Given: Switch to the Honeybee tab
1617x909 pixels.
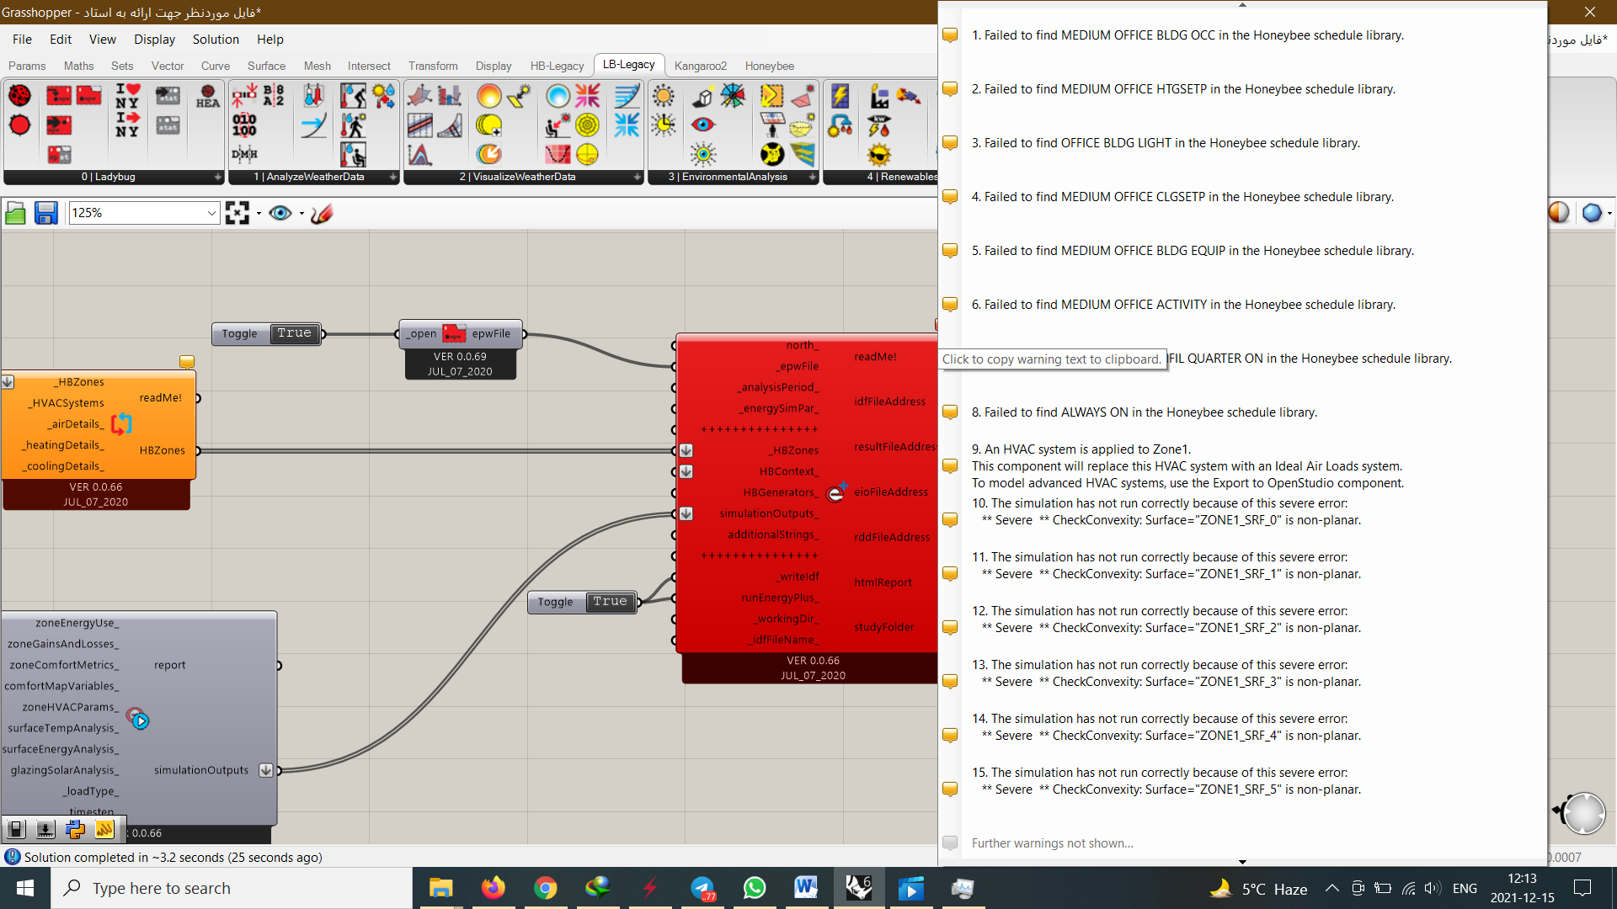Looking at the screenshot, I should click(769, 66).
